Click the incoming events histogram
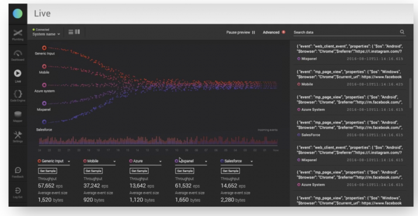Screen dimensions: 418x216 coord(158,140)
